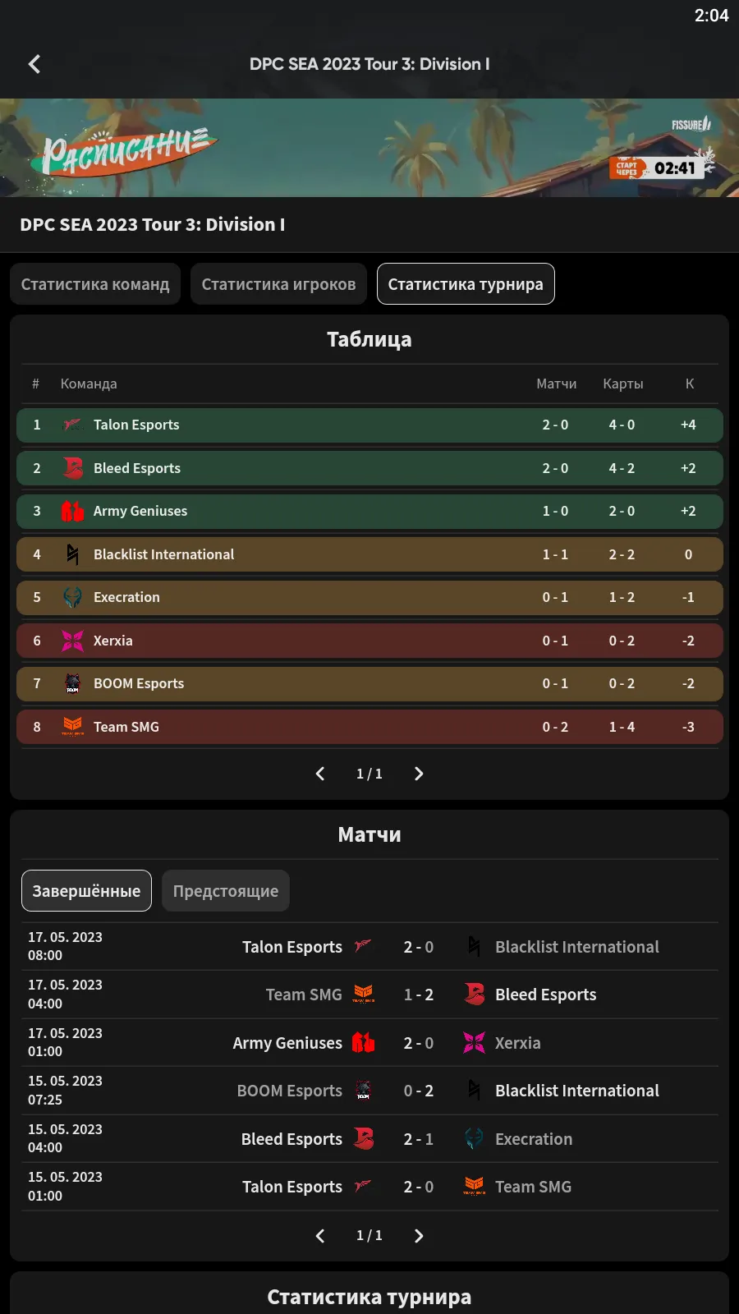
Task: Tap Army Geniuses logo in standings table
Action: 72,511
